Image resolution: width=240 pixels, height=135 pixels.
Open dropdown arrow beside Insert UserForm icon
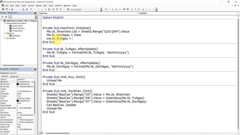tap(9, 9)
